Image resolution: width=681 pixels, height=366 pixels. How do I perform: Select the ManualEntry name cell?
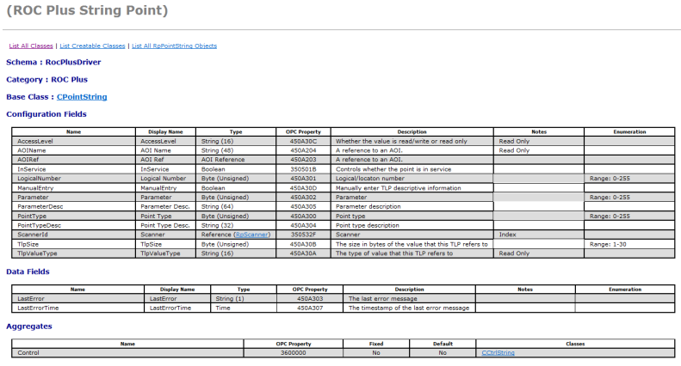coord(74,188)
